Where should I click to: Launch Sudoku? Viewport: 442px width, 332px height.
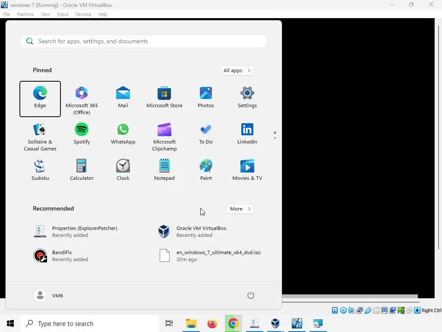coord(40,170)
